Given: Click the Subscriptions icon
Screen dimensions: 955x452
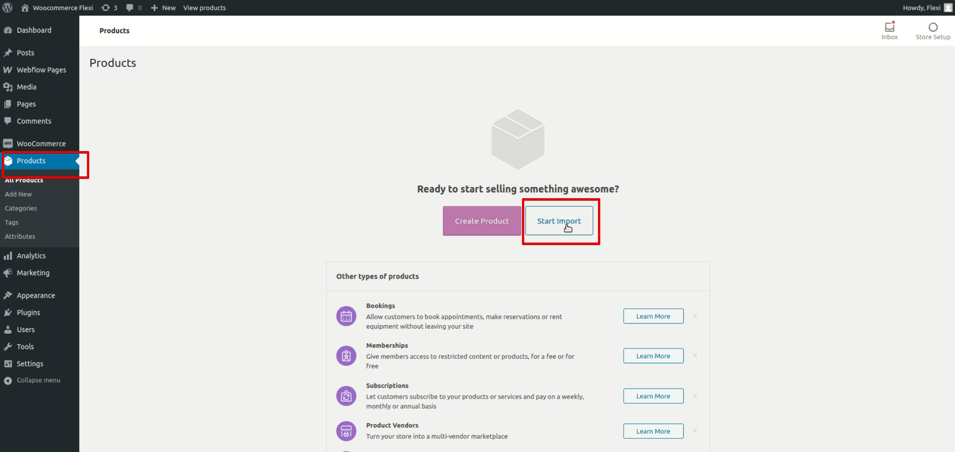Looking at the screenshot, I should click(x=346, y=396).
